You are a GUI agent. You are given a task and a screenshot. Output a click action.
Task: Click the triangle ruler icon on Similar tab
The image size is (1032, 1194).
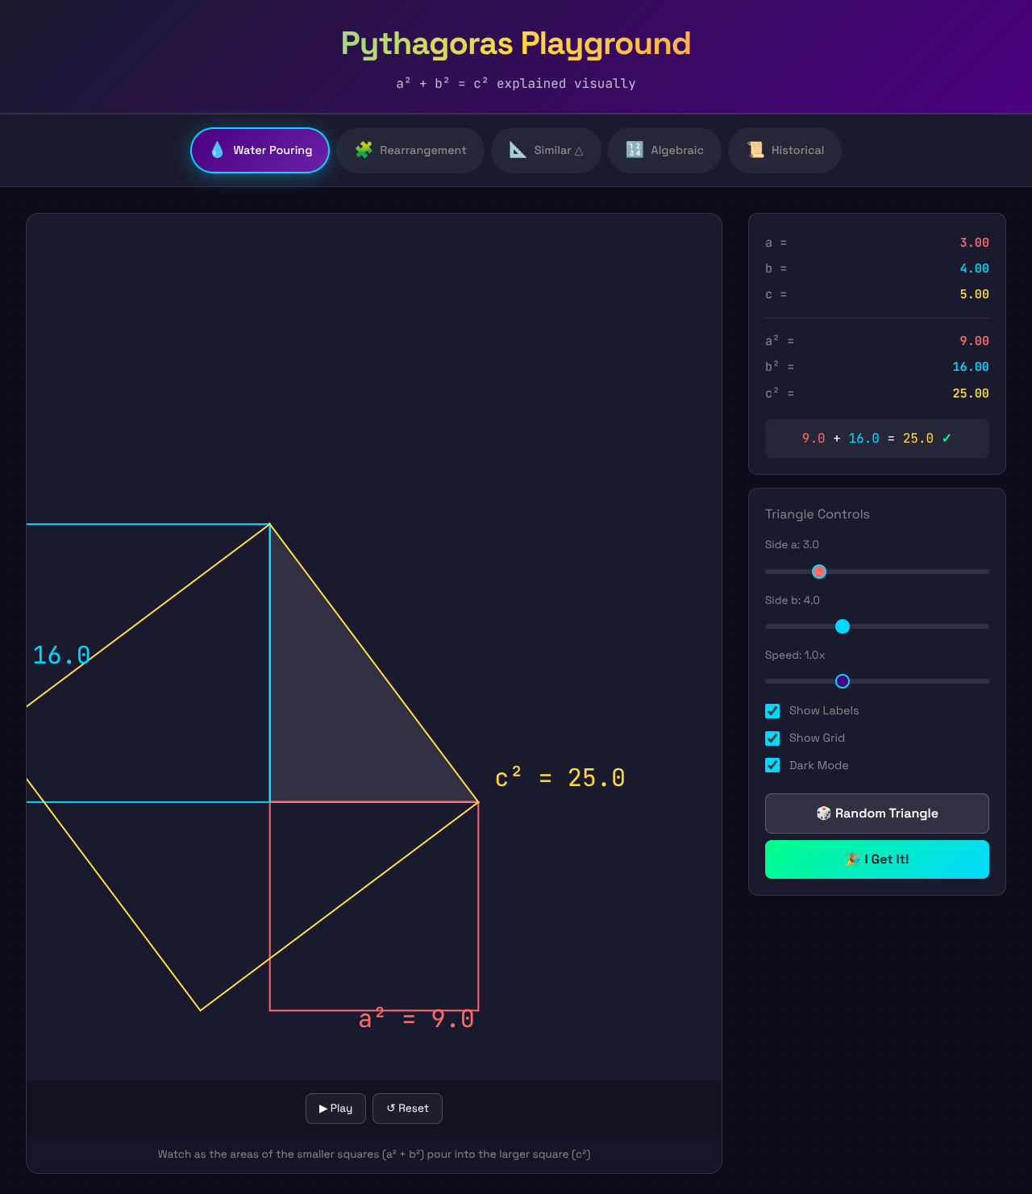pyautogui.click(x=517, y=150)
